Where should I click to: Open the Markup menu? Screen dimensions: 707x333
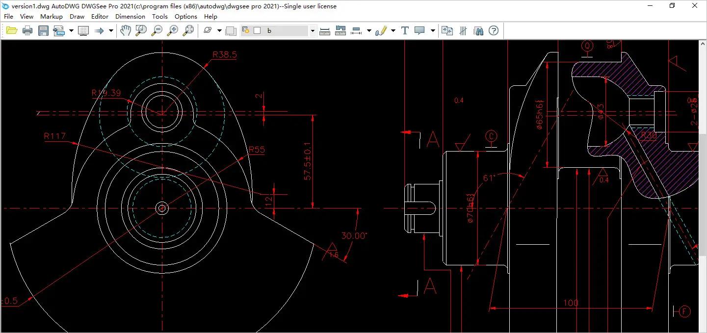(52, 16)
